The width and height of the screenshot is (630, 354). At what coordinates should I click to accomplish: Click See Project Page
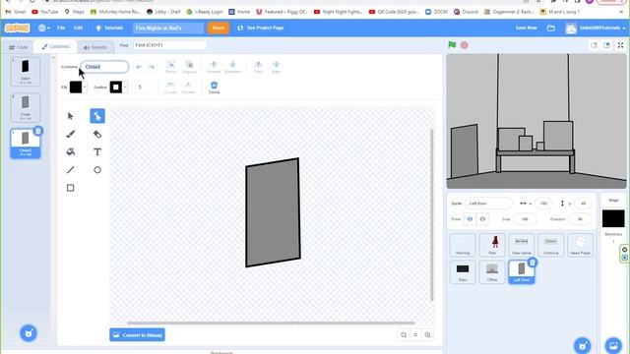coord(261,28)
